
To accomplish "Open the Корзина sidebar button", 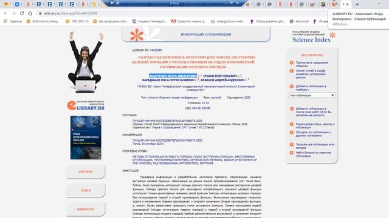I will 86,171.
